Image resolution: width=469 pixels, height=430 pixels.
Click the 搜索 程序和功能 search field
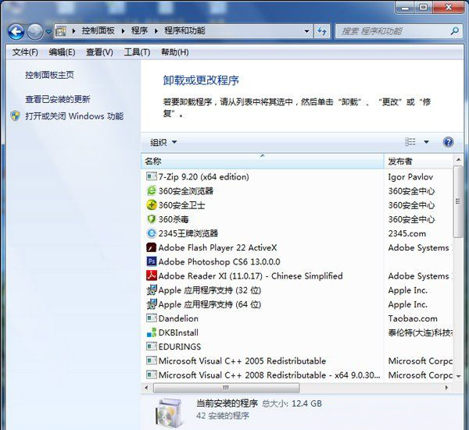(391, 31)
